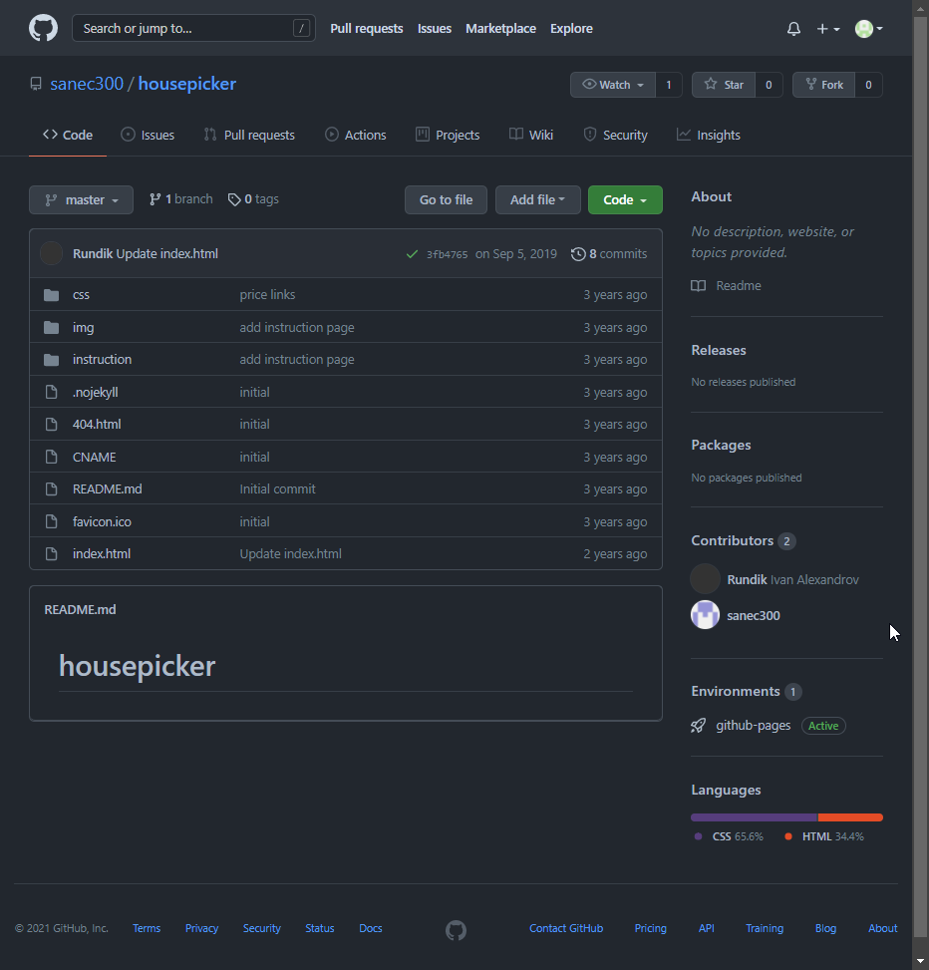Switch to the Wiki tab

click(531, 135)
